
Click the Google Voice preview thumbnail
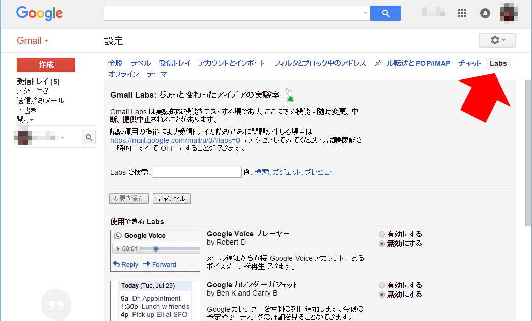click(x=155, y=251)
